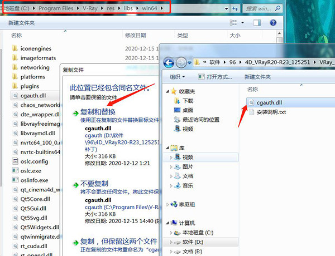Select the iconengines folder
The height and width of the screenshot is (256, 335).
tap(36, 48)
